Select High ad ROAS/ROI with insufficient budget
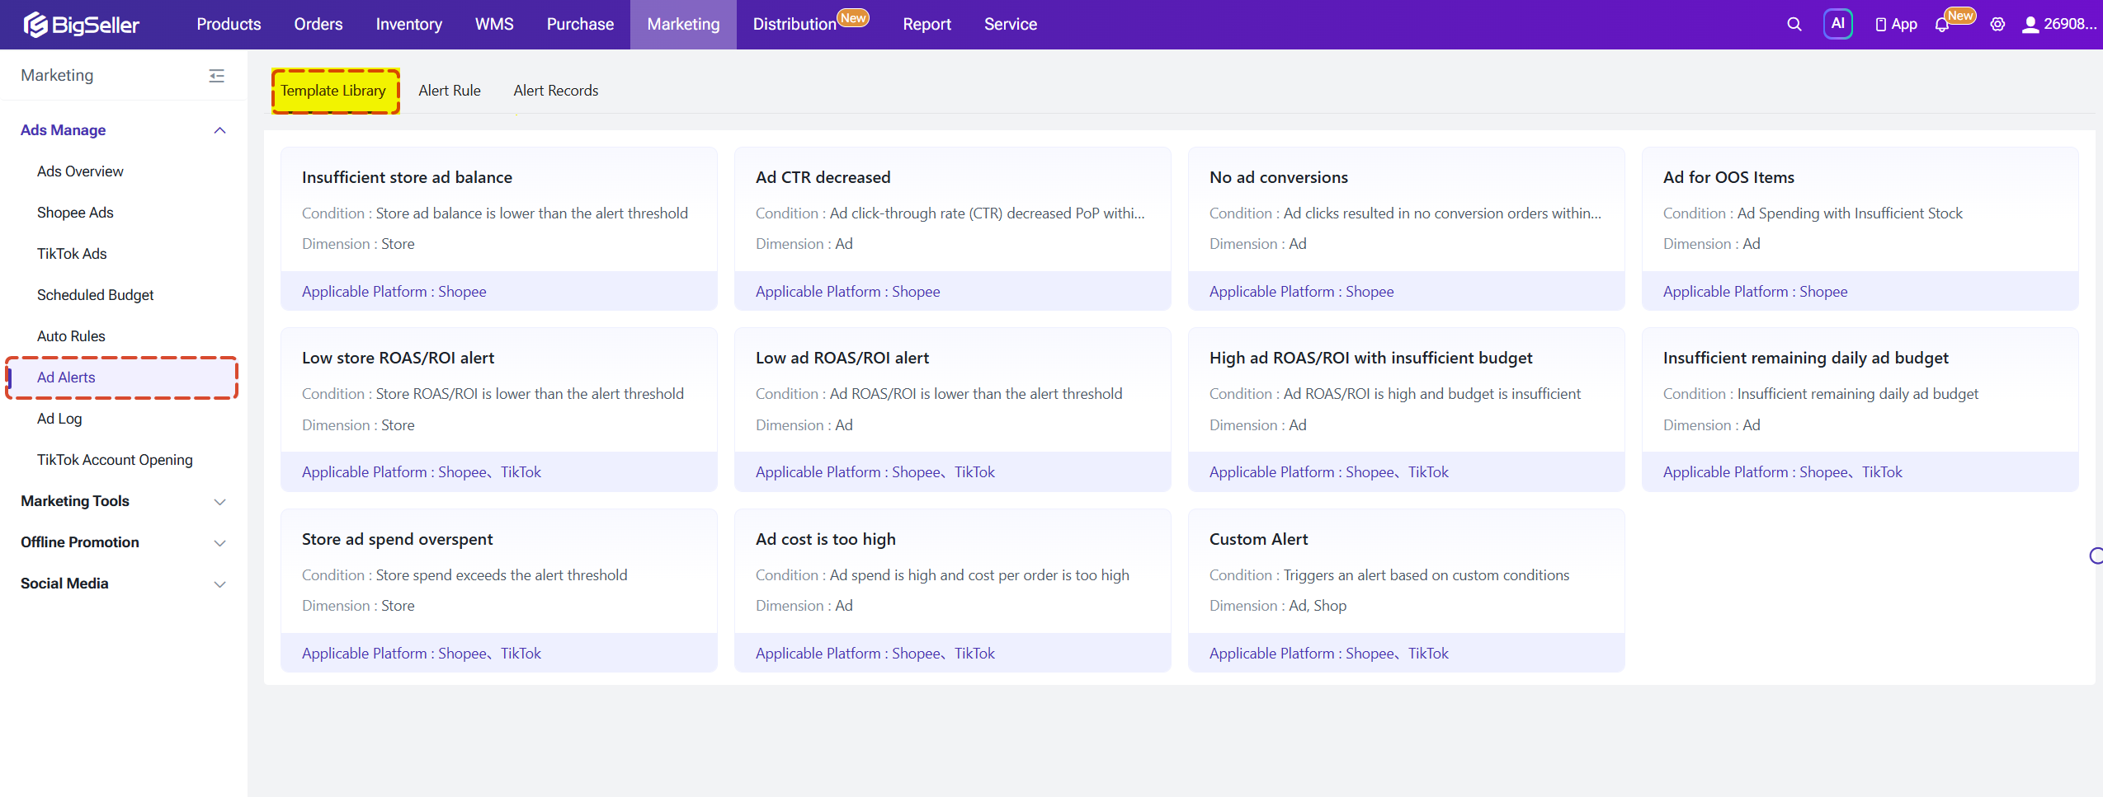Viewport: 2103px width, 797px height. (1406, 410)
